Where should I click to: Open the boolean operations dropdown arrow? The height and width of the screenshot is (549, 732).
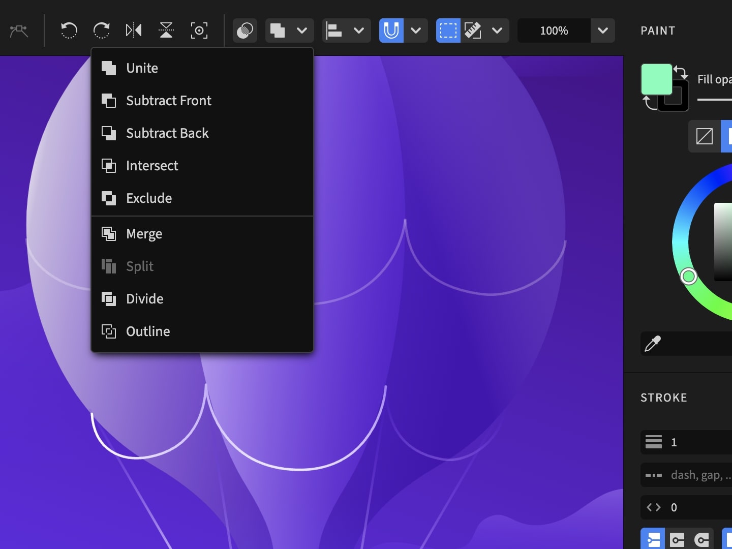(x=302, y=30)
